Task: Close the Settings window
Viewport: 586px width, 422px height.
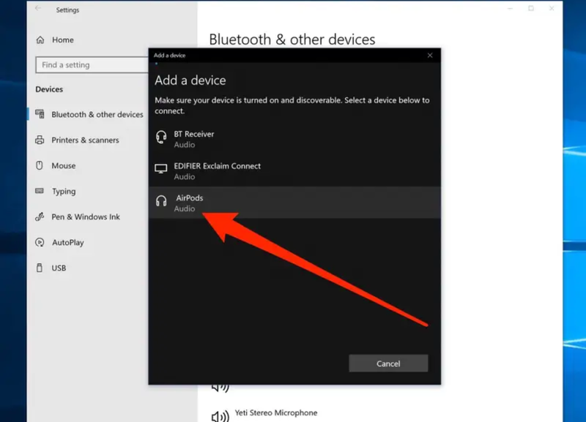Action: pyautogui.click(x=552, y=8)
